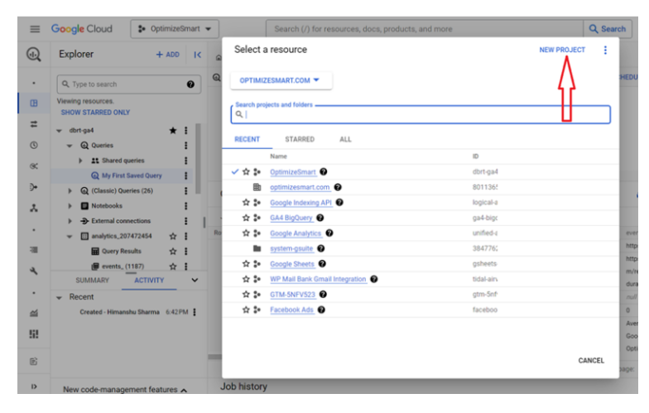The width and height of the screenshot is (649, 413).
Task: Open scheduled queries clock icon in sidebar
Action: [34, 146]
